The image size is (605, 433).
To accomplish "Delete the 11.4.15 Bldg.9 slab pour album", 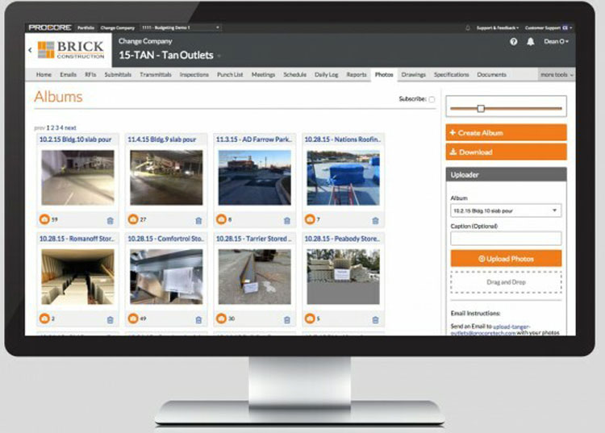I will [x=198, y=221].
